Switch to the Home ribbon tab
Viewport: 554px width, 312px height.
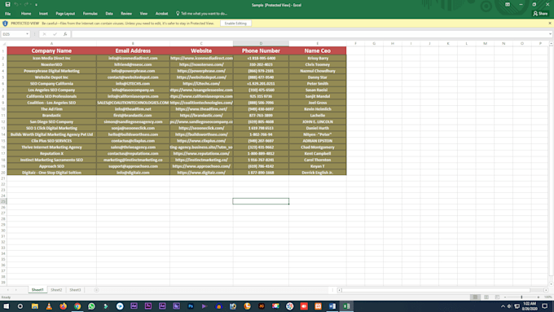[26, 13]
